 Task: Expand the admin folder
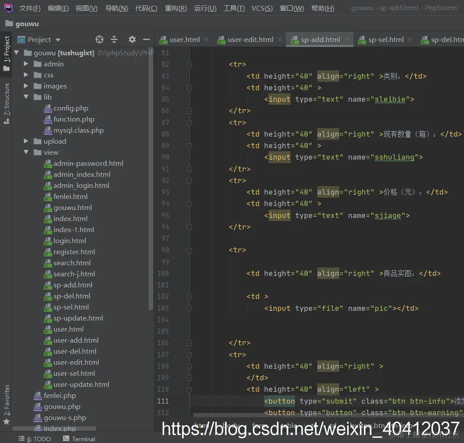click(26, 64)
